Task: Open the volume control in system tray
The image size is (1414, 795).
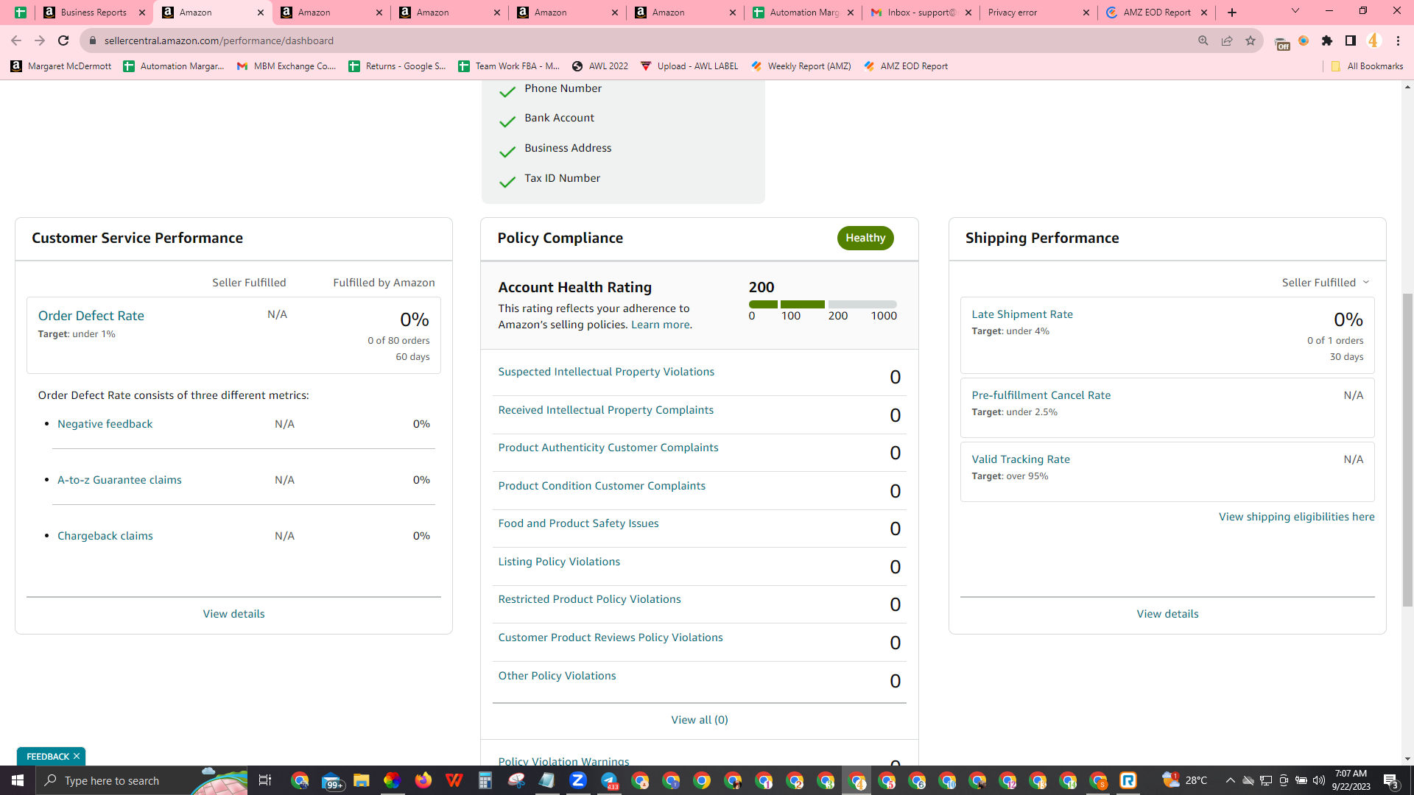Action: [x=1319, y=780]
